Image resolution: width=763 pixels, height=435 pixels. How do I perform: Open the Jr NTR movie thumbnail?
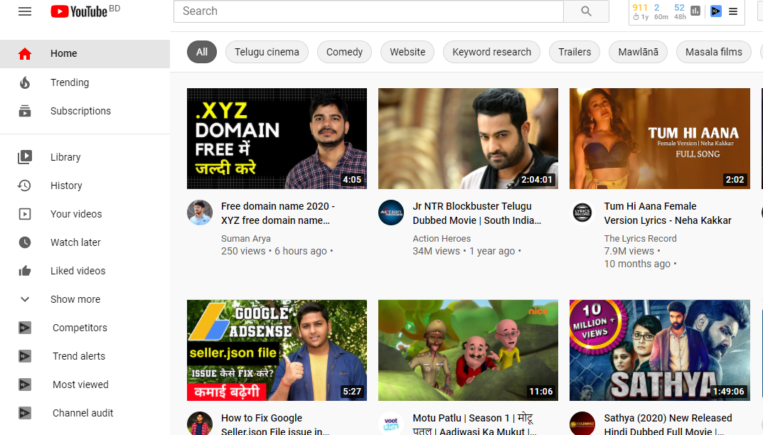(468, 139)
